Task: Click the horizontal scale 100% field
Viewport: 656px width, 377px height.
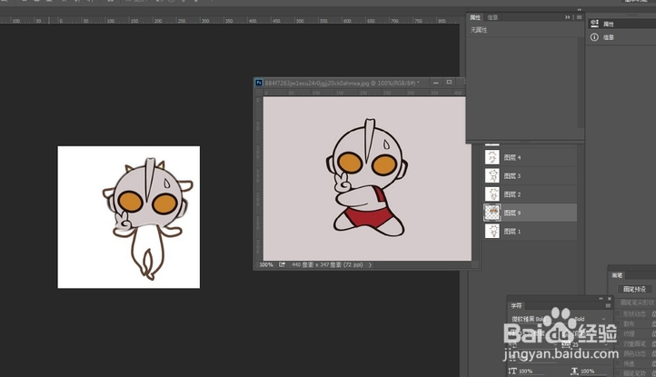Action: [593, 372]
